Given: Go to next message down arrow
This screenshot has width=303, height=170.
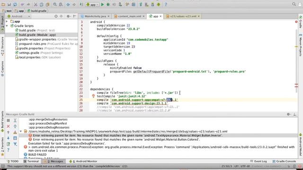Looking at the screenshot, I should 9,138.
